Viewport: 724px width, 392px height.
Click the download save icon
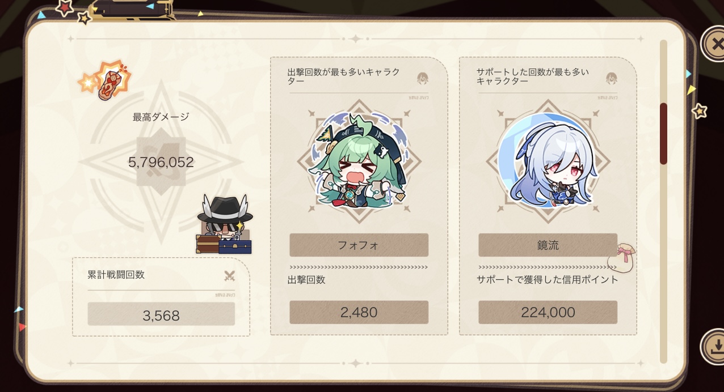715,345
